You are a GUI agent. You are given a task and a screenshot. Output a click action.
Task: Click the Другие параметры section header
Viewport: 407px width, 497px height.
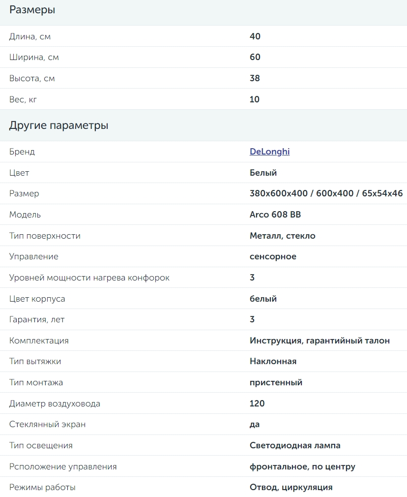pos(58,125)
